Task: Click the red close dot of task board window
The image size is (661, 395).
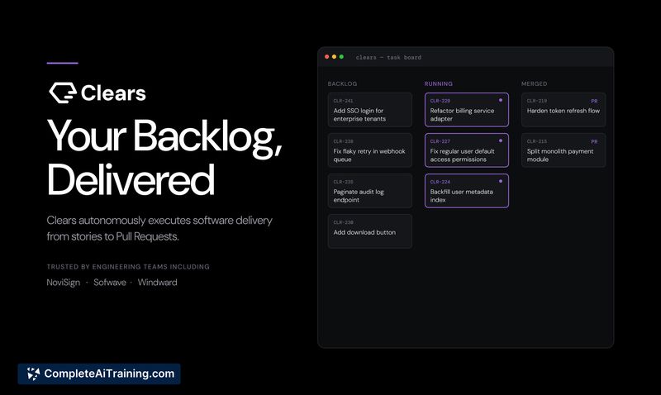Action: [x=326, y=57]
